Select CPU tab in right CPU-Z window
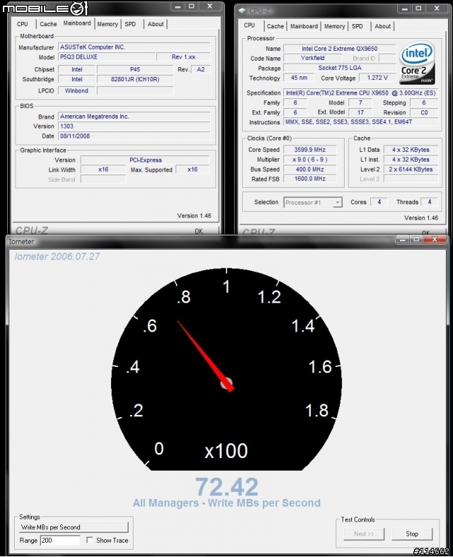 pos(249,25)
